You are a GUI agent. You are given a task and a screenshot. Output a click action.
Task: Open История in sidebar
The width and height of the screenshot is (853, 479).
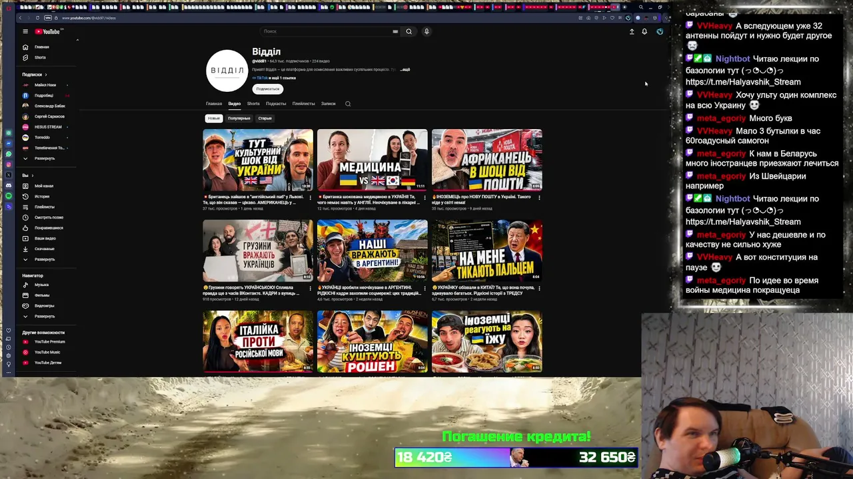(42, 196)
